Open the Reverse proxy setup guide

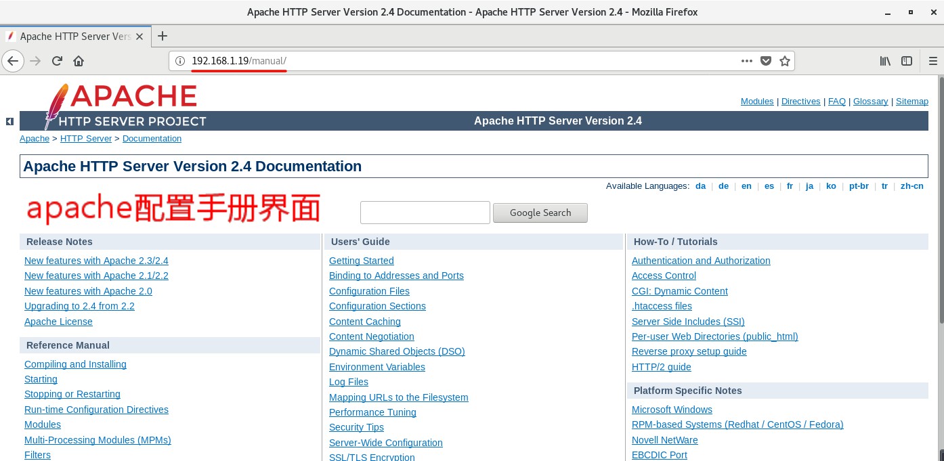click(x=689, y=351)
